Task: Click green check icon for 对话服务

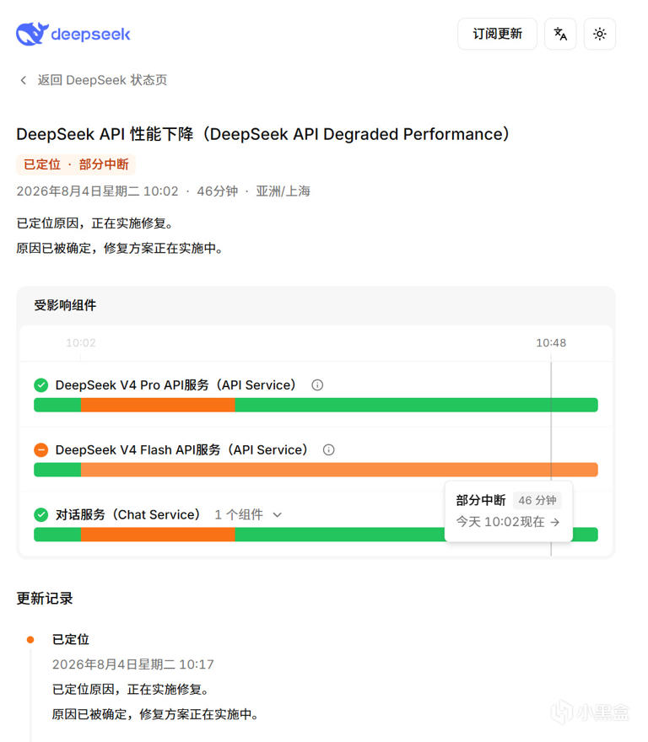Action: [x=41, y=515]
